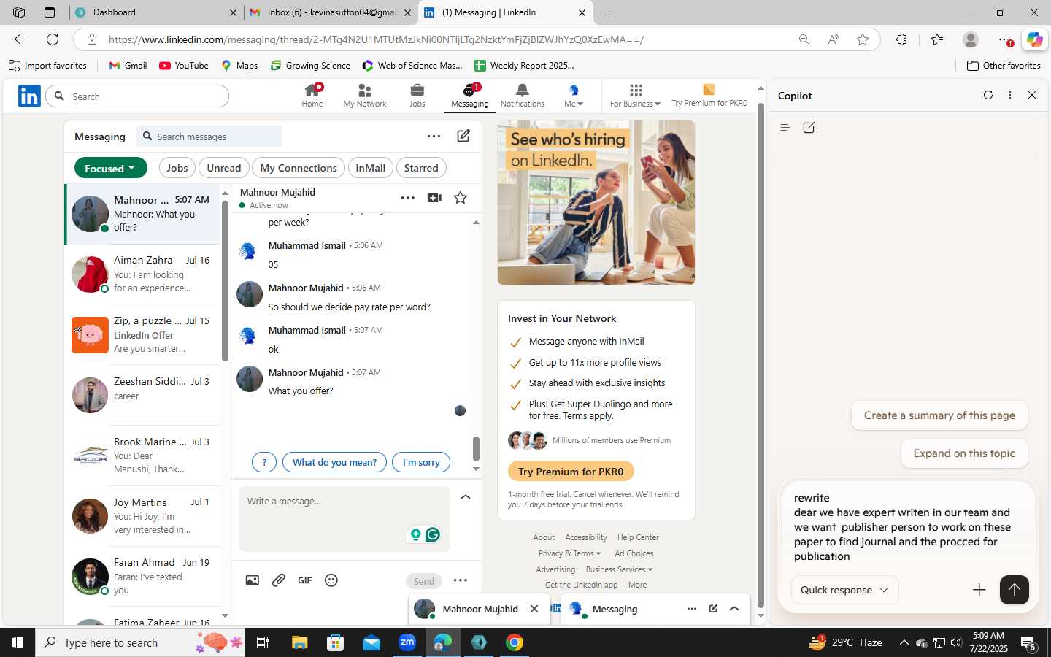Image resolution: width=1051 pixels, height=657 pixels.
Task: Open messaging options three-dot menu
Action: [434, 136]
